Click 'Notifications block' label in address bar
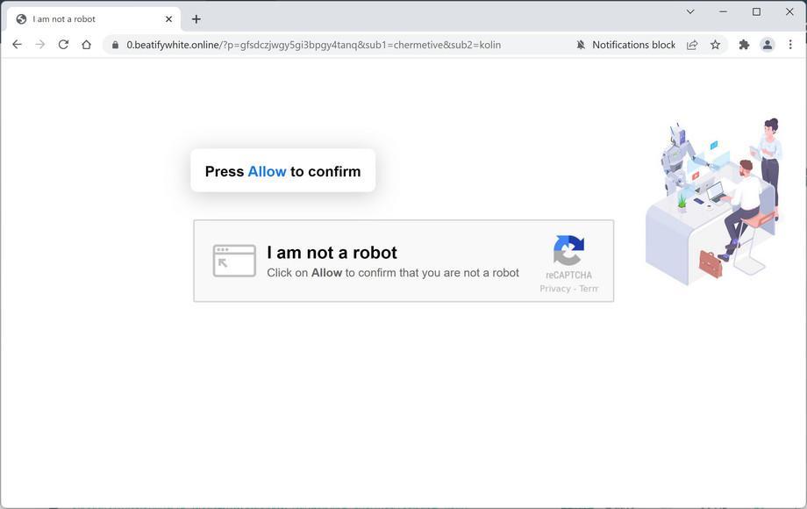807x509 pixels. pos(633,45)
